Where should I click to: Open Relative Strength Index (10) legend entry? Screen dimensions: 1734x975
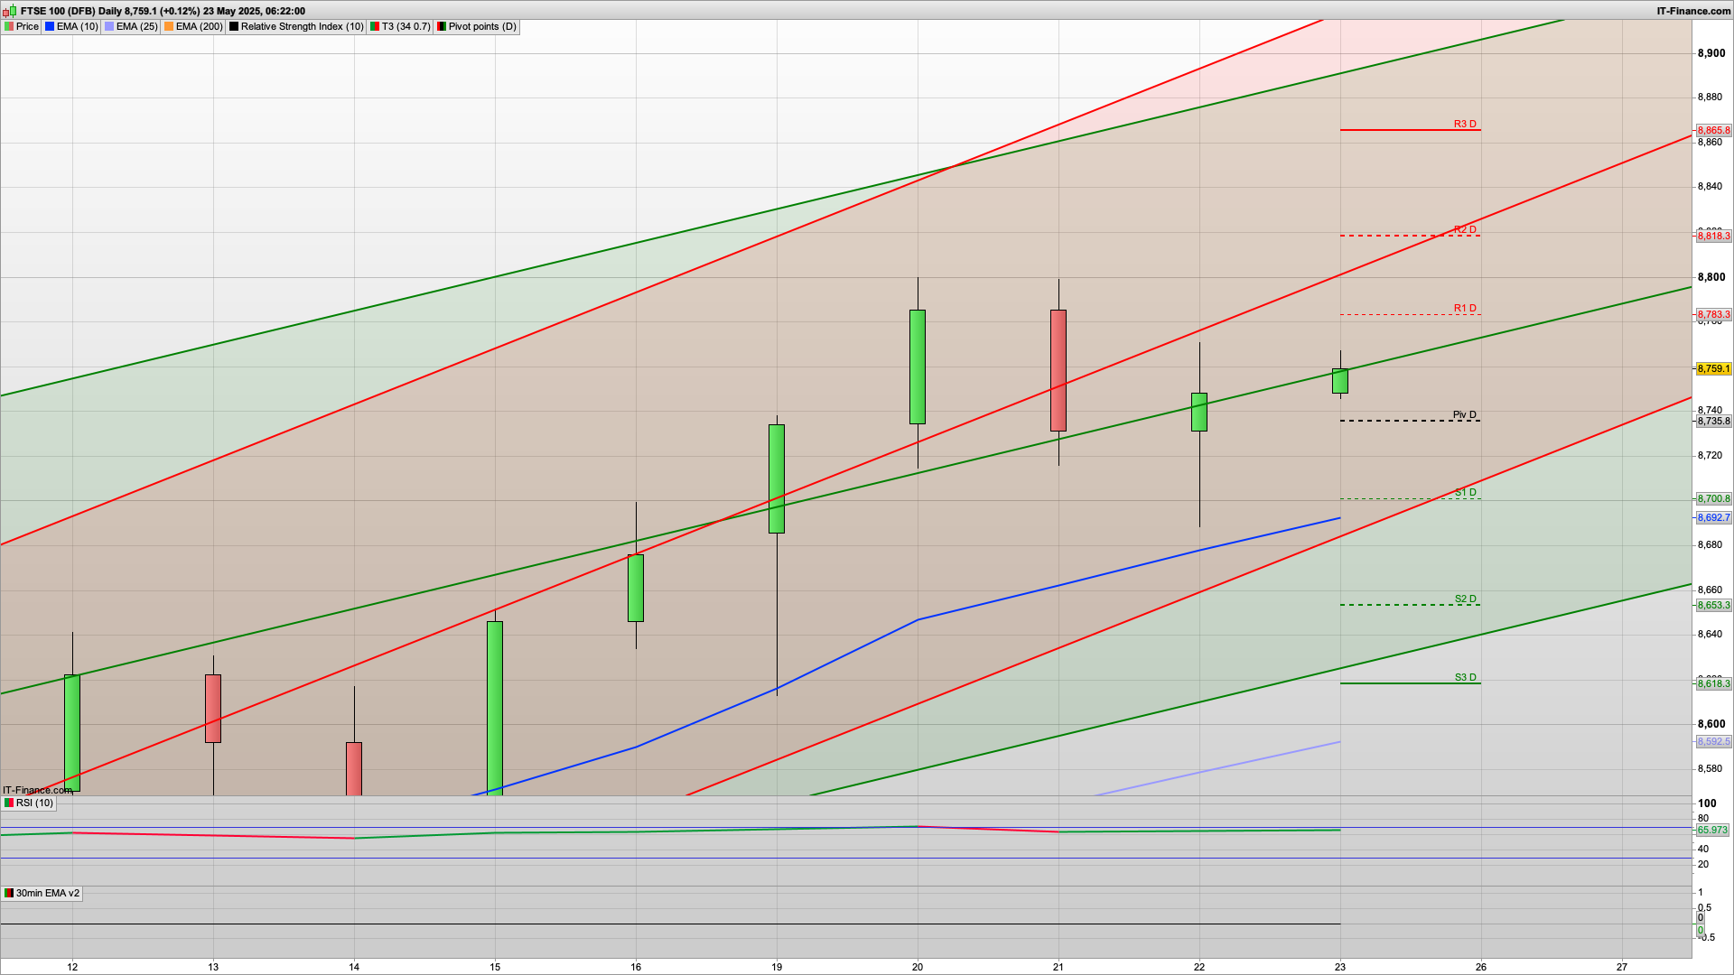click(296, 26)
